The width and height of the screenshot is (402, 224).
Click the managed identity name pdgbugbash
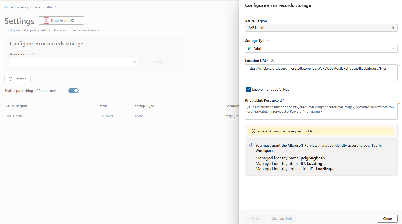coord(313,158)
